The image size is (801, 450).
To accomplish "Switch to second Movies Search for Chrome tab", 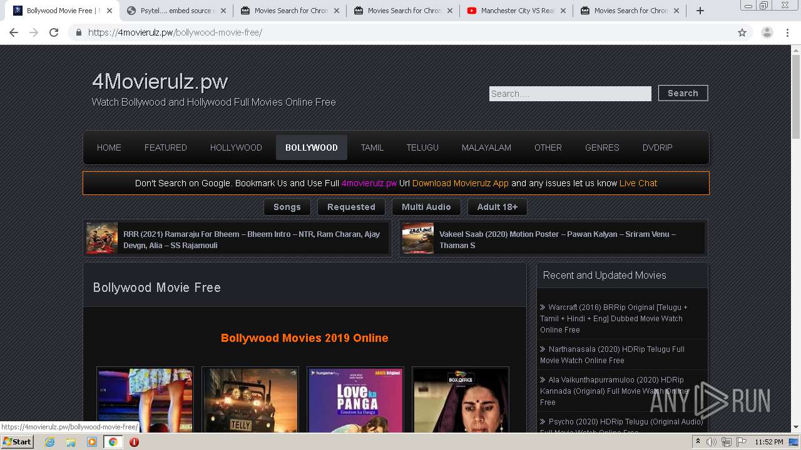I will point(402,11).
